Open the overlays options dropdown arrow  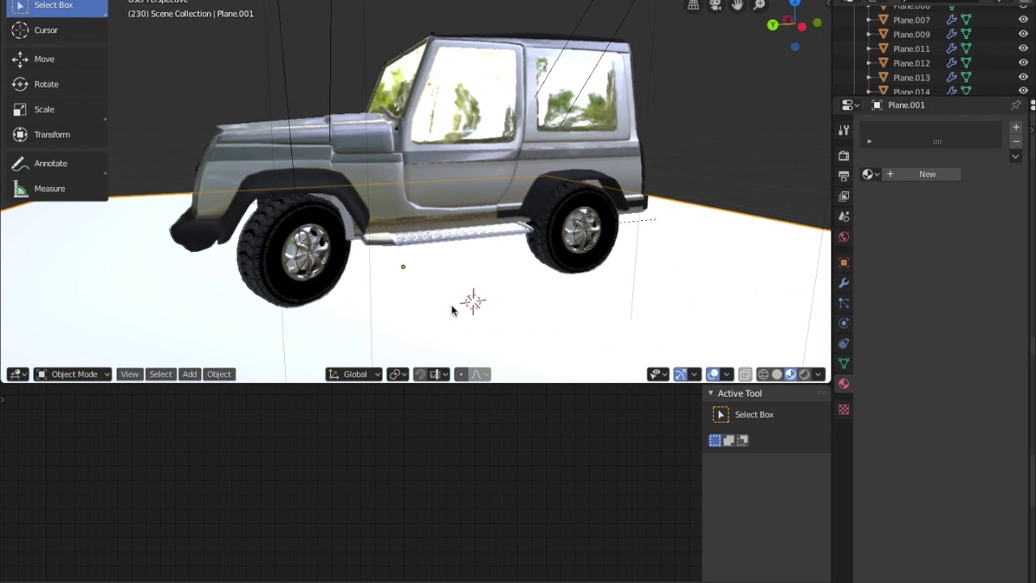(727, 374)
